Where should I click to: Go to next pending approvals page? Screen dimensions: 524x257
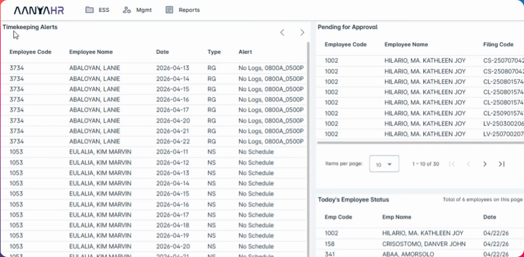click(x=485, y=164)
